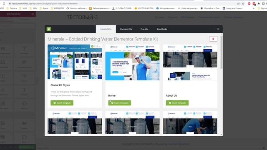The width and height of the screenshot is (267, 150).
Task: Expand the hidden bookmarks chevron
Action: click(x=254, y=8)
